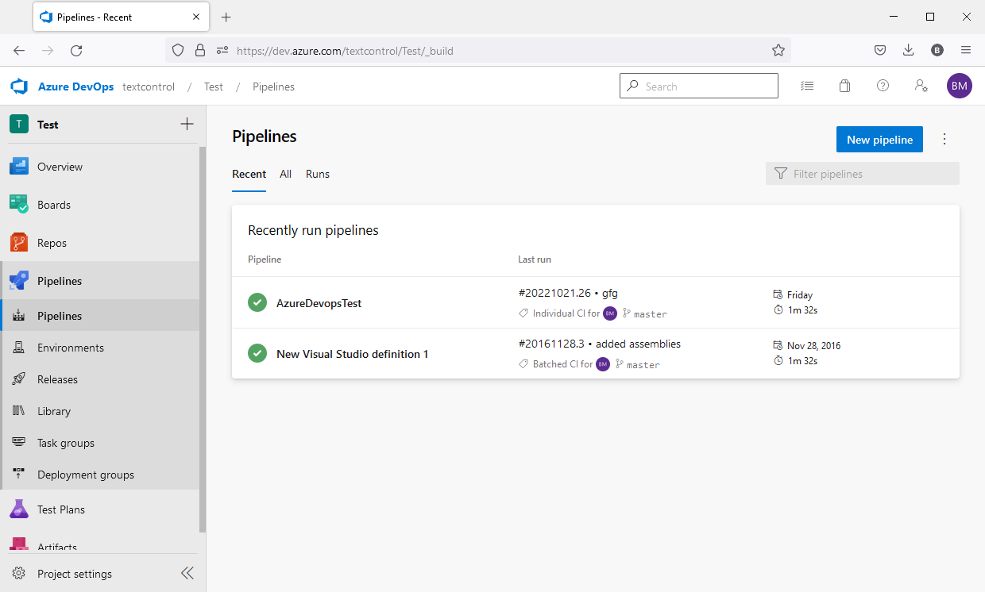
Task: Click the New Visual Studio definition success icon
Action: [x=257, y=353]
